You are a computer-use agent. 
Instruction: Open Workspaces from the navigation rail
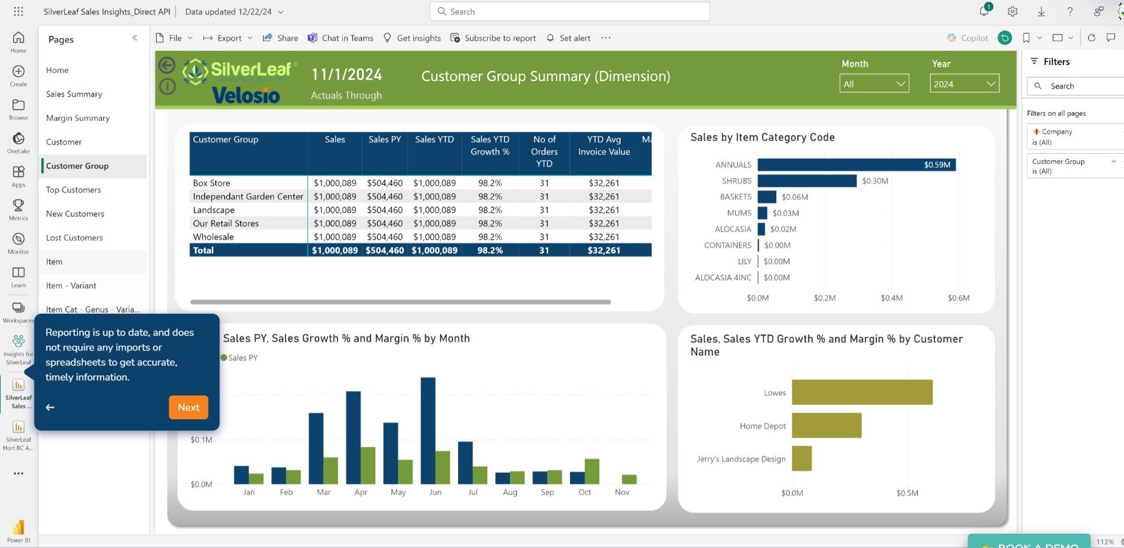pyautogui.click(x=18, y=312)
